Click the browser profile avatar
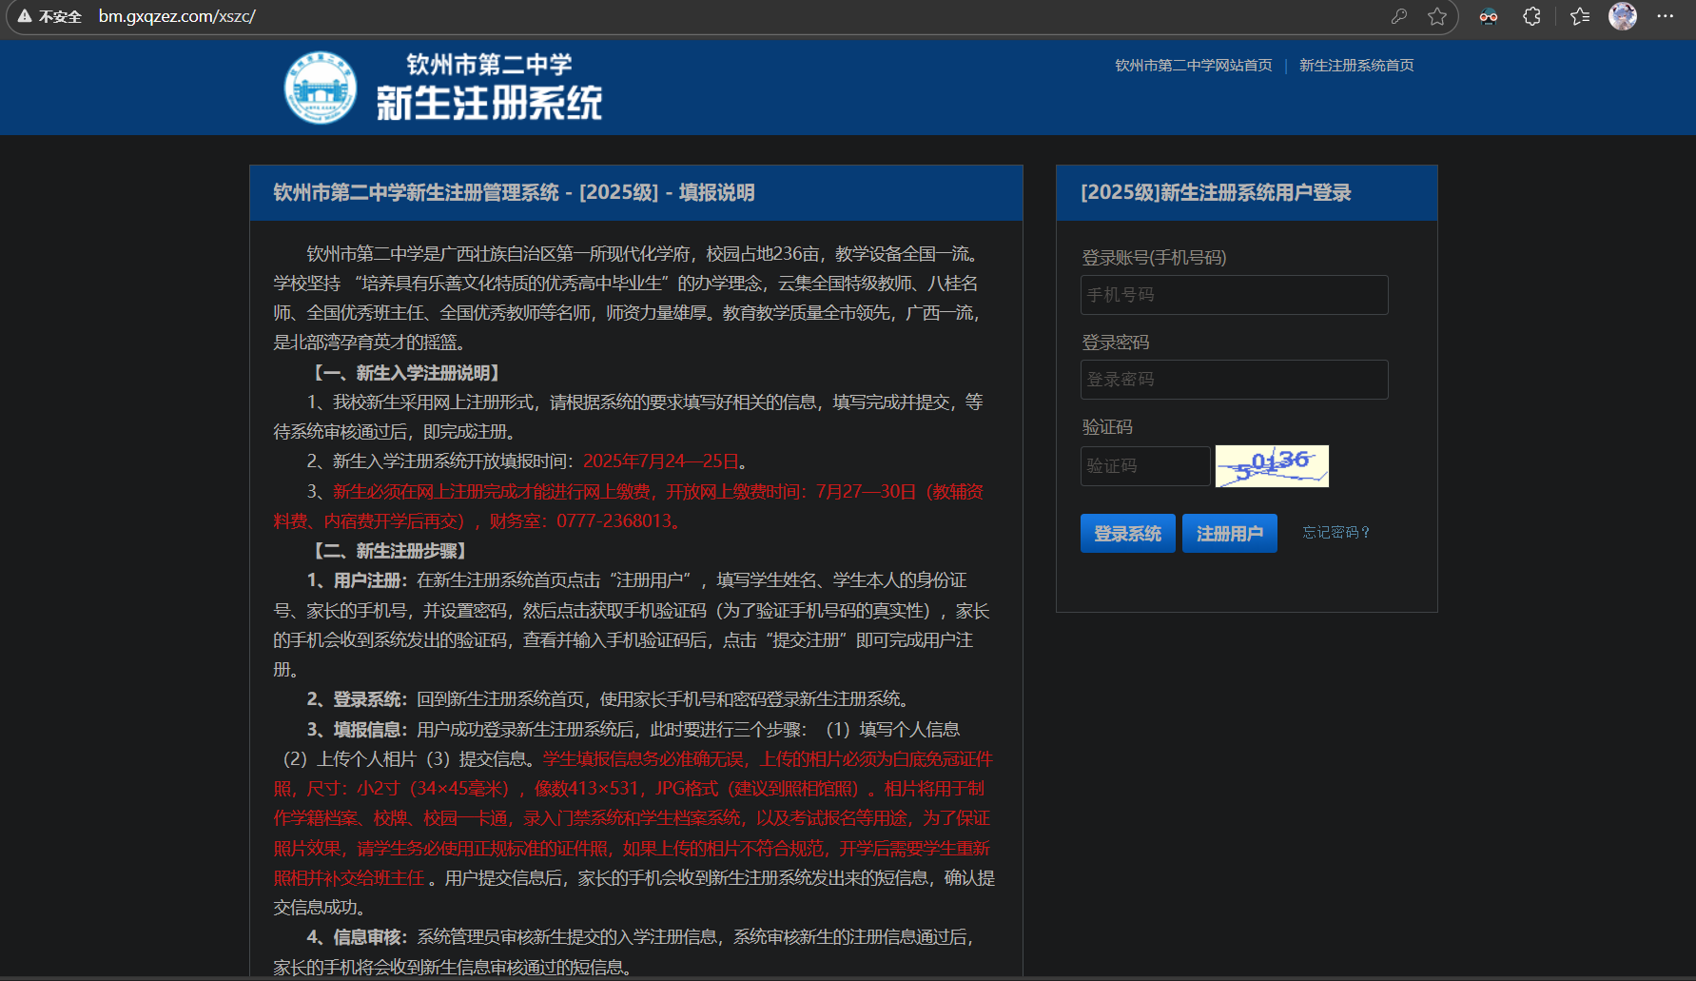Image resolution: width=1696 pixels, height=981 pixels. [1622, 16]
